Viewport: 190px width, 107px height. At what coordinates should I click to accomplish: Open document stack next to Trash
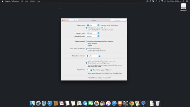click(x=152, y=103)
